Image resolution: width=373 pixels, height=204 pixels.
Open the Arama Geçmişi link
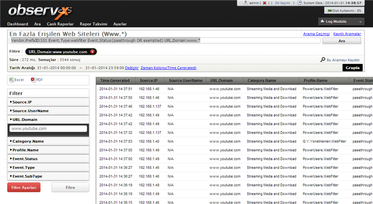click(x=317, y=34)
